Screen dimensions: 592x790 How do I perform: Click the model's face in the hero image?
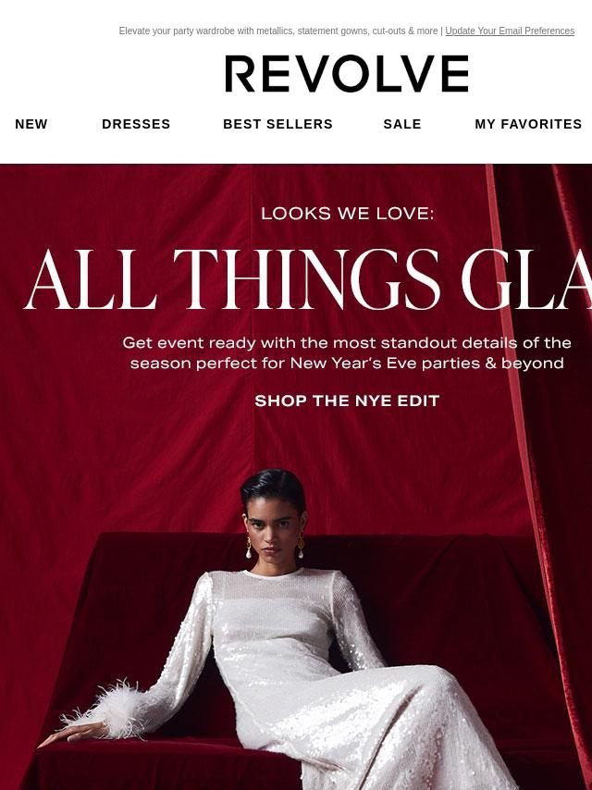pyautogui.click(x=273, y=535)
